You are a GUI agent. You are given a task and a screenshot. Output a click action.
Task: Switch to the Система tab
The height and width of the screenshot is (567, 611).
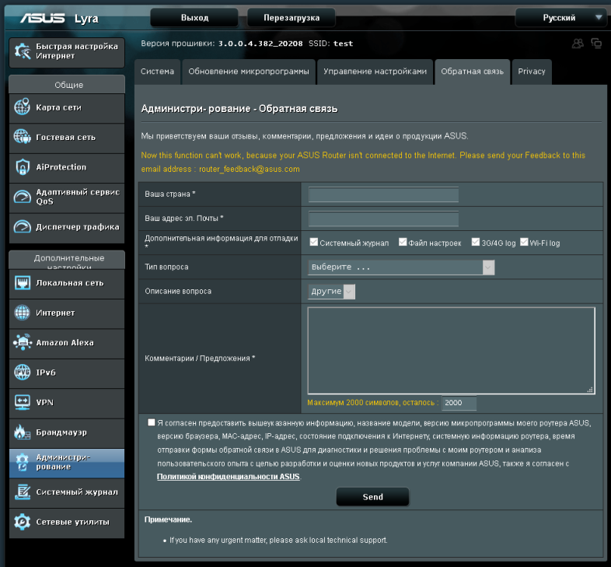[x=158, y=72]
